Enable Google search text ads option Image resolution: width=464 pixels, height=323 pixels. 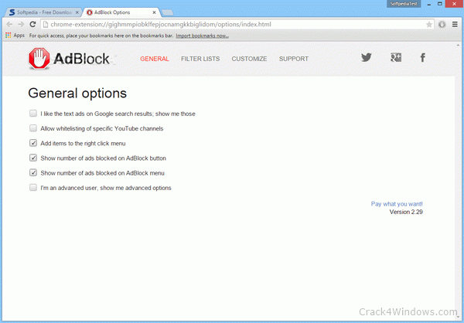pos(33,114)
